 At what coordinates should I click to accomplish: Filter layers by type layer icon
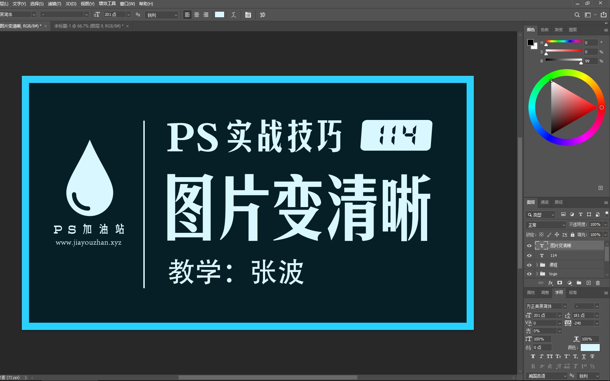[580, 214]
